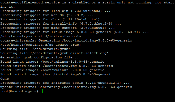The image size is (175, 102).
Task: Click the 'dbus (1.12.20-1ubuntu1)' text
Action: click(75, 19)
